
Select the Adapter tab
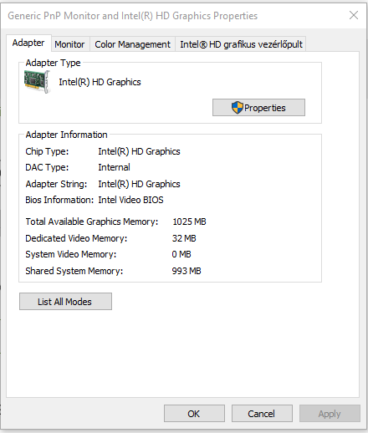pos(28,43)
